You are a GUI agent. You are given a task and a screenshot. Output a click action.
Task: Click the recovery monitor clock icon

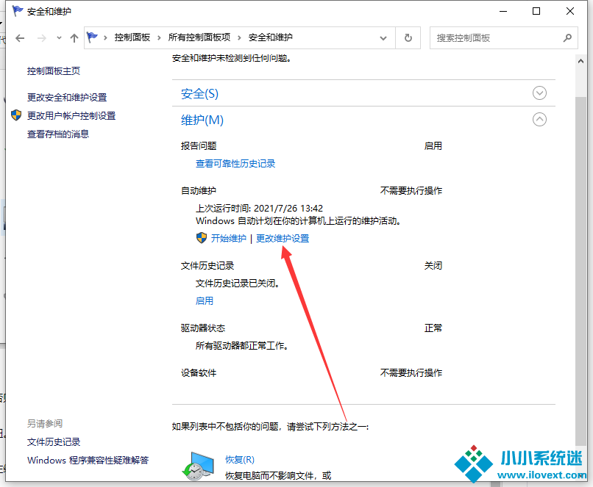[x=198, y=466]
